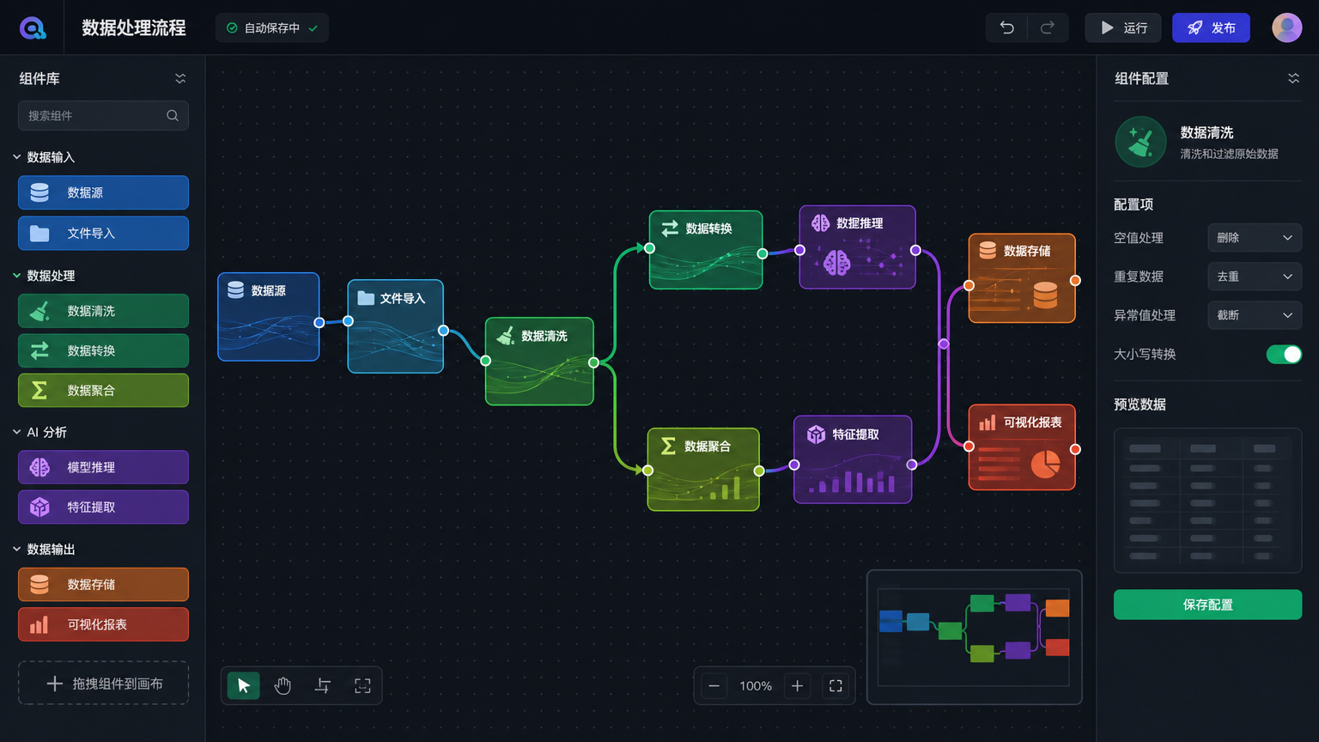Click the fullscreen icon beside zoom
Image resolution: width=1319 pixels, height=742 pixels.
coord(836,685)
